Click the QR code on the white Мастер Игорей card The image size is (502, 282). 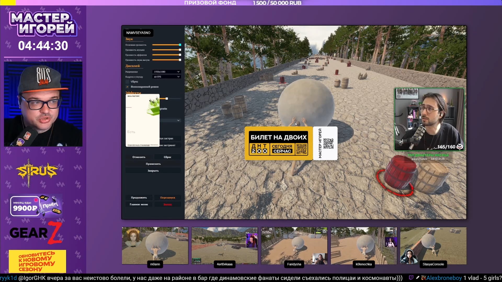[328, 143]
